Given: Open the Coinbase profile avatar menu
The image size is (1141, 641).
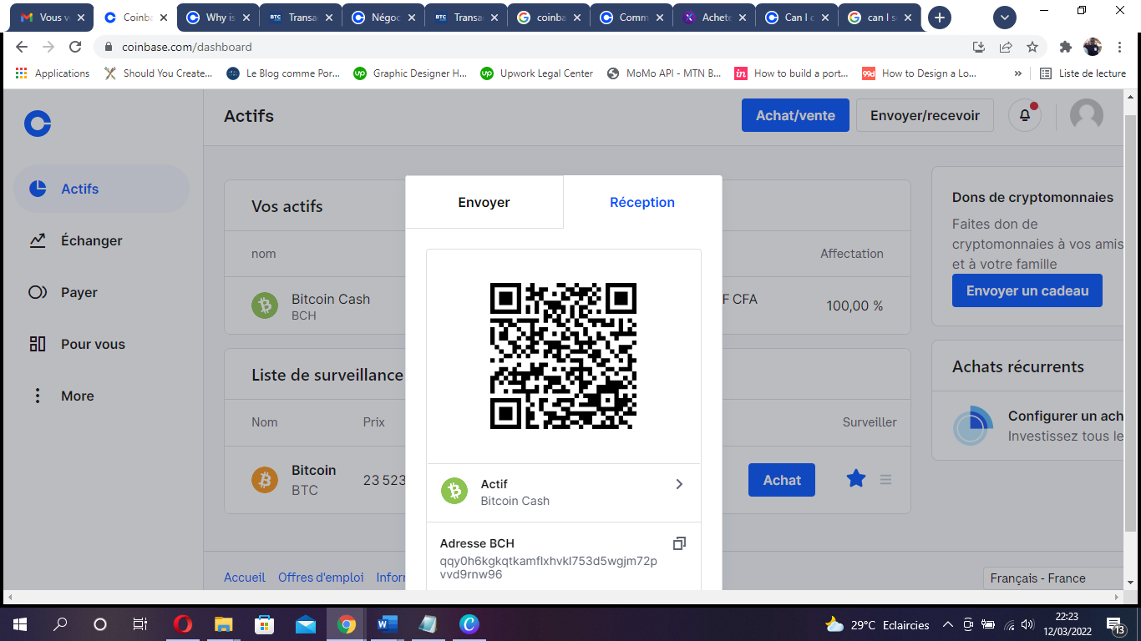Looking at the screenshot, I should click(x=1087, y=115).
